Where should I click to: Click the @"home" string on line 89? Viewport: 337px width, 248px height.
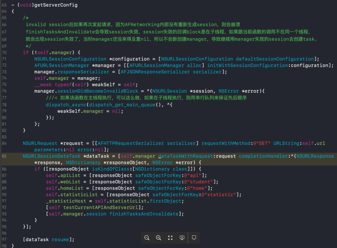pyautogui.click(x=197, y=188)
